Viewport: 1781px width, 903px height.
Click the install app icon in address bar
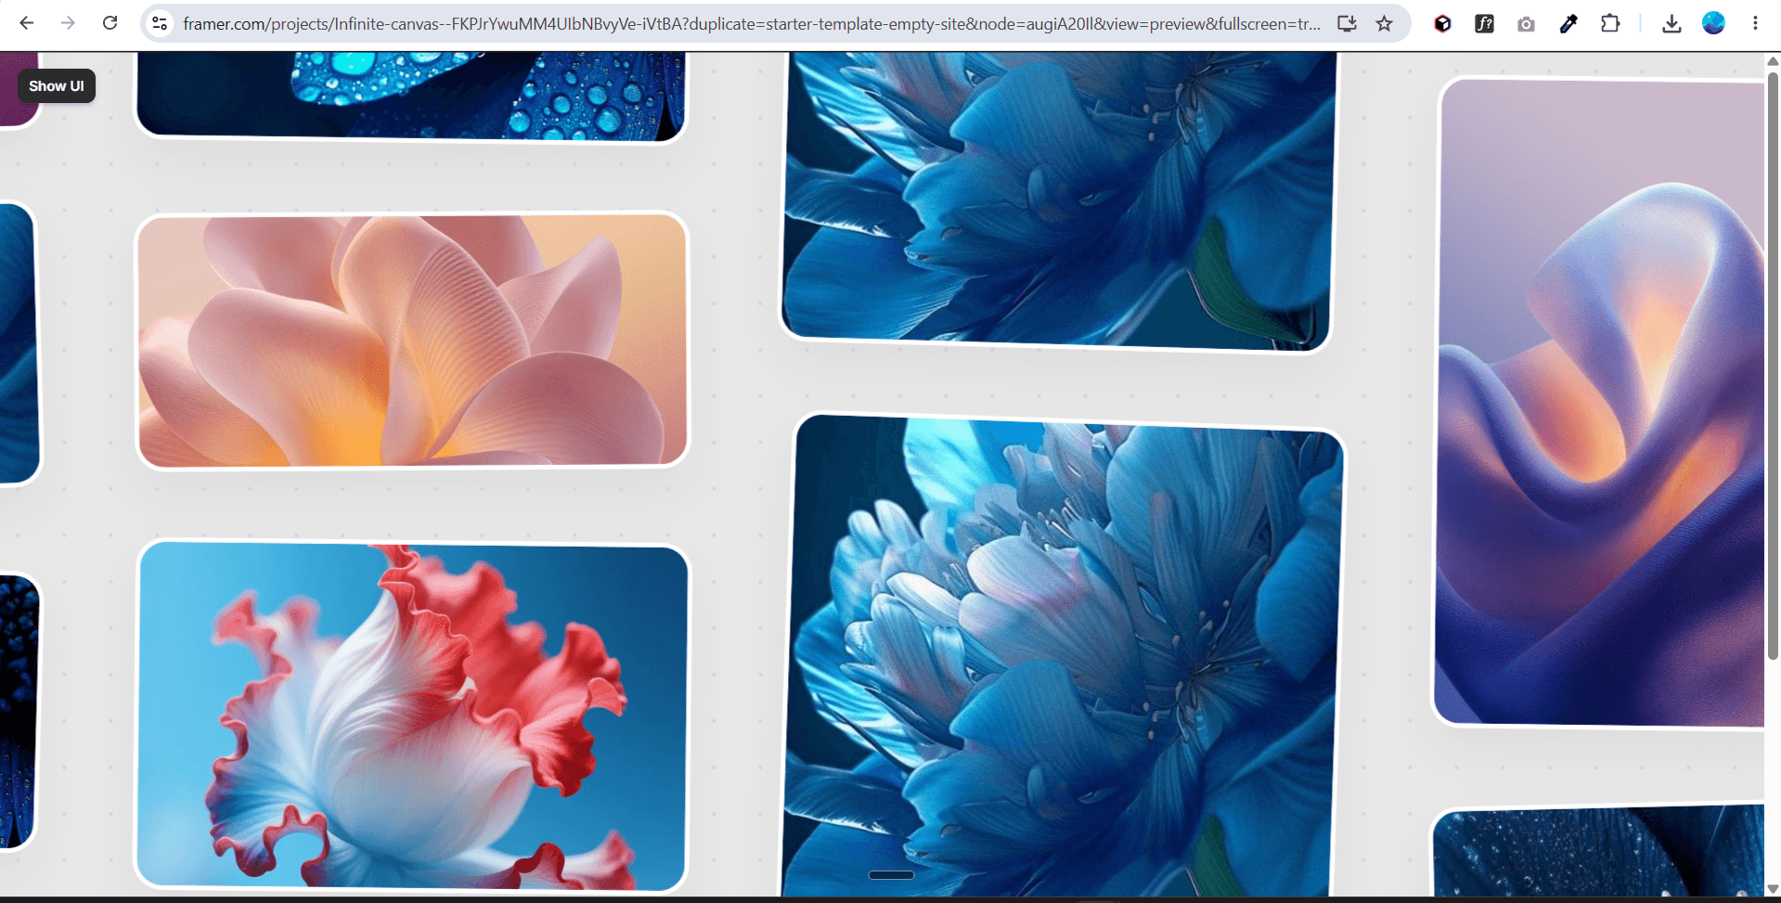[x=1347, y=23]
